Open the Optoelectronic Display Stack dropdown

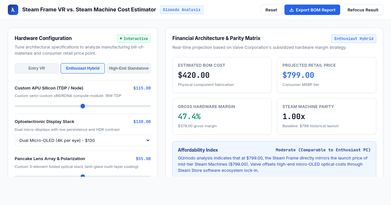click(x=83, y=140)
